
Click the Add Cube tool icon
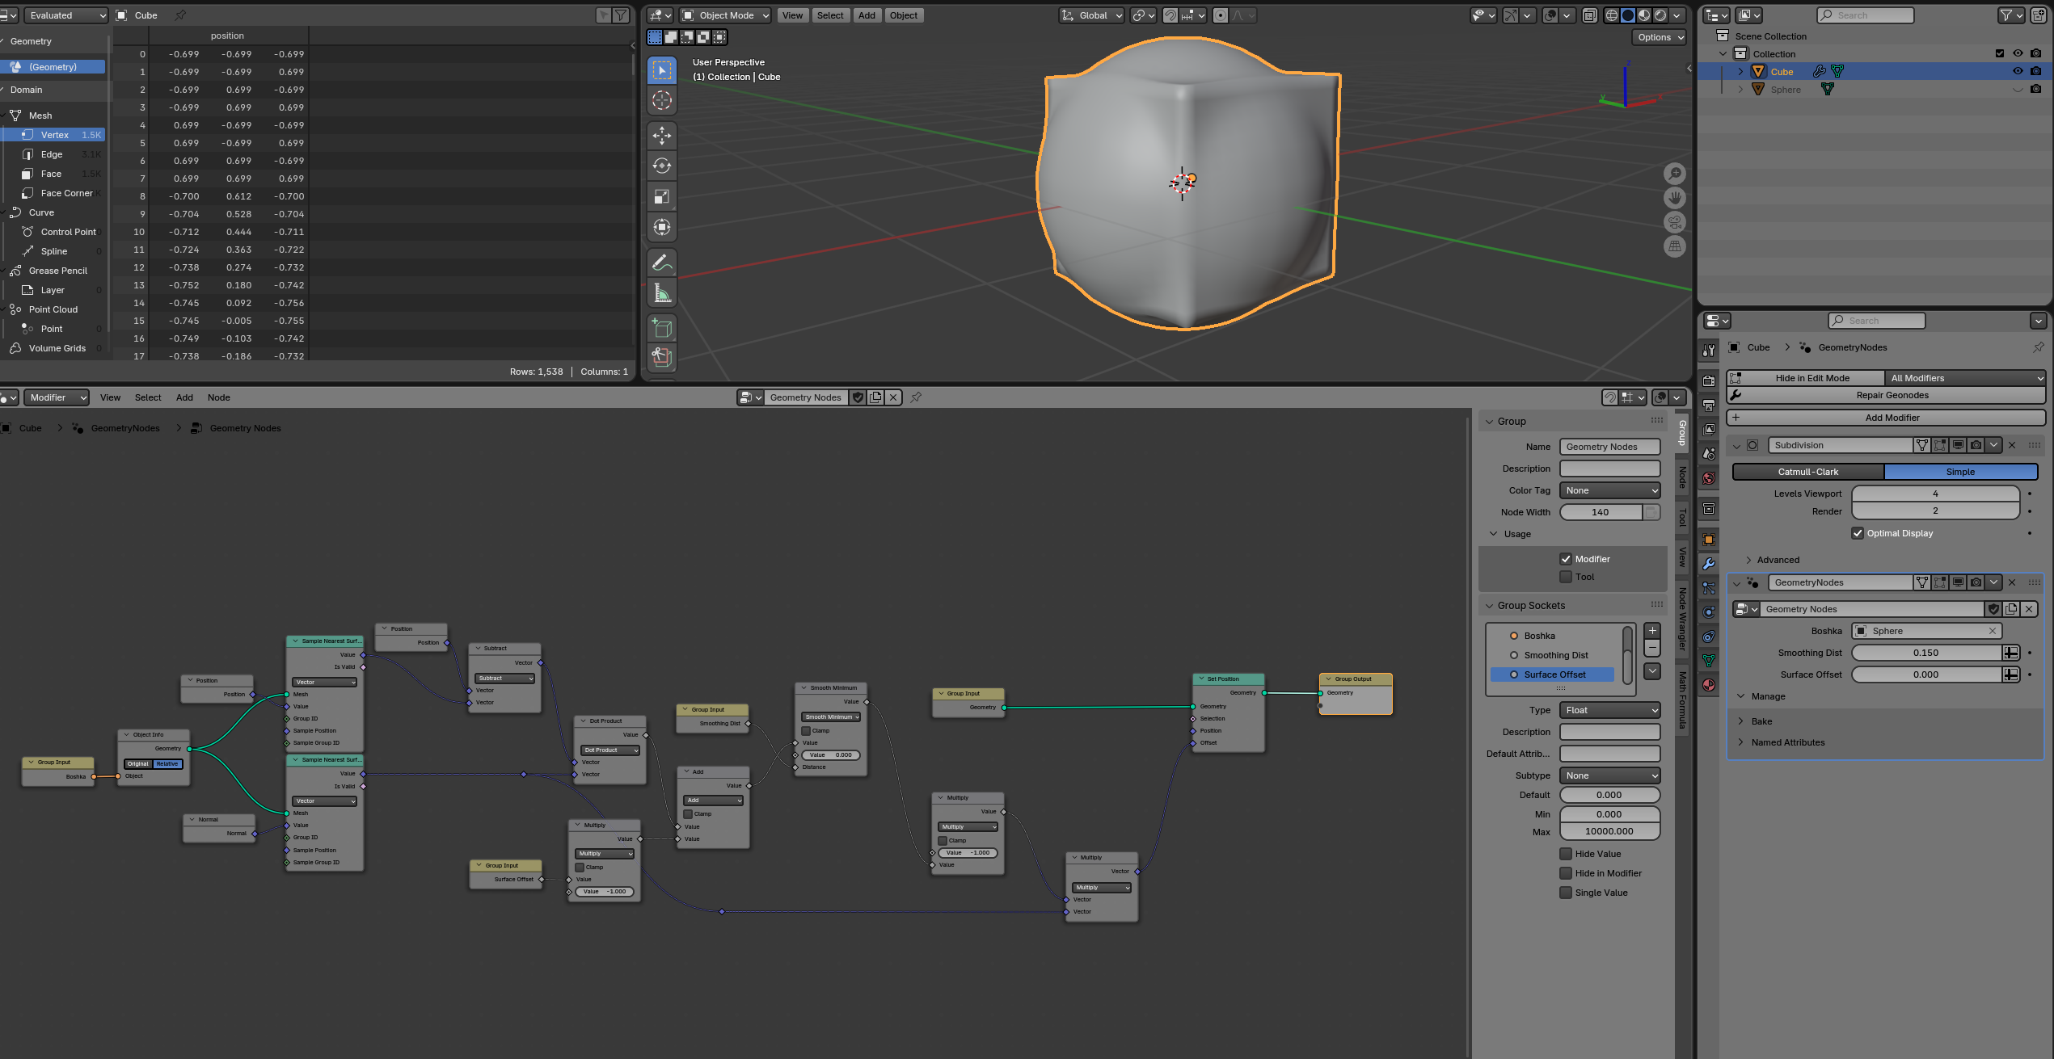(662, 328)
